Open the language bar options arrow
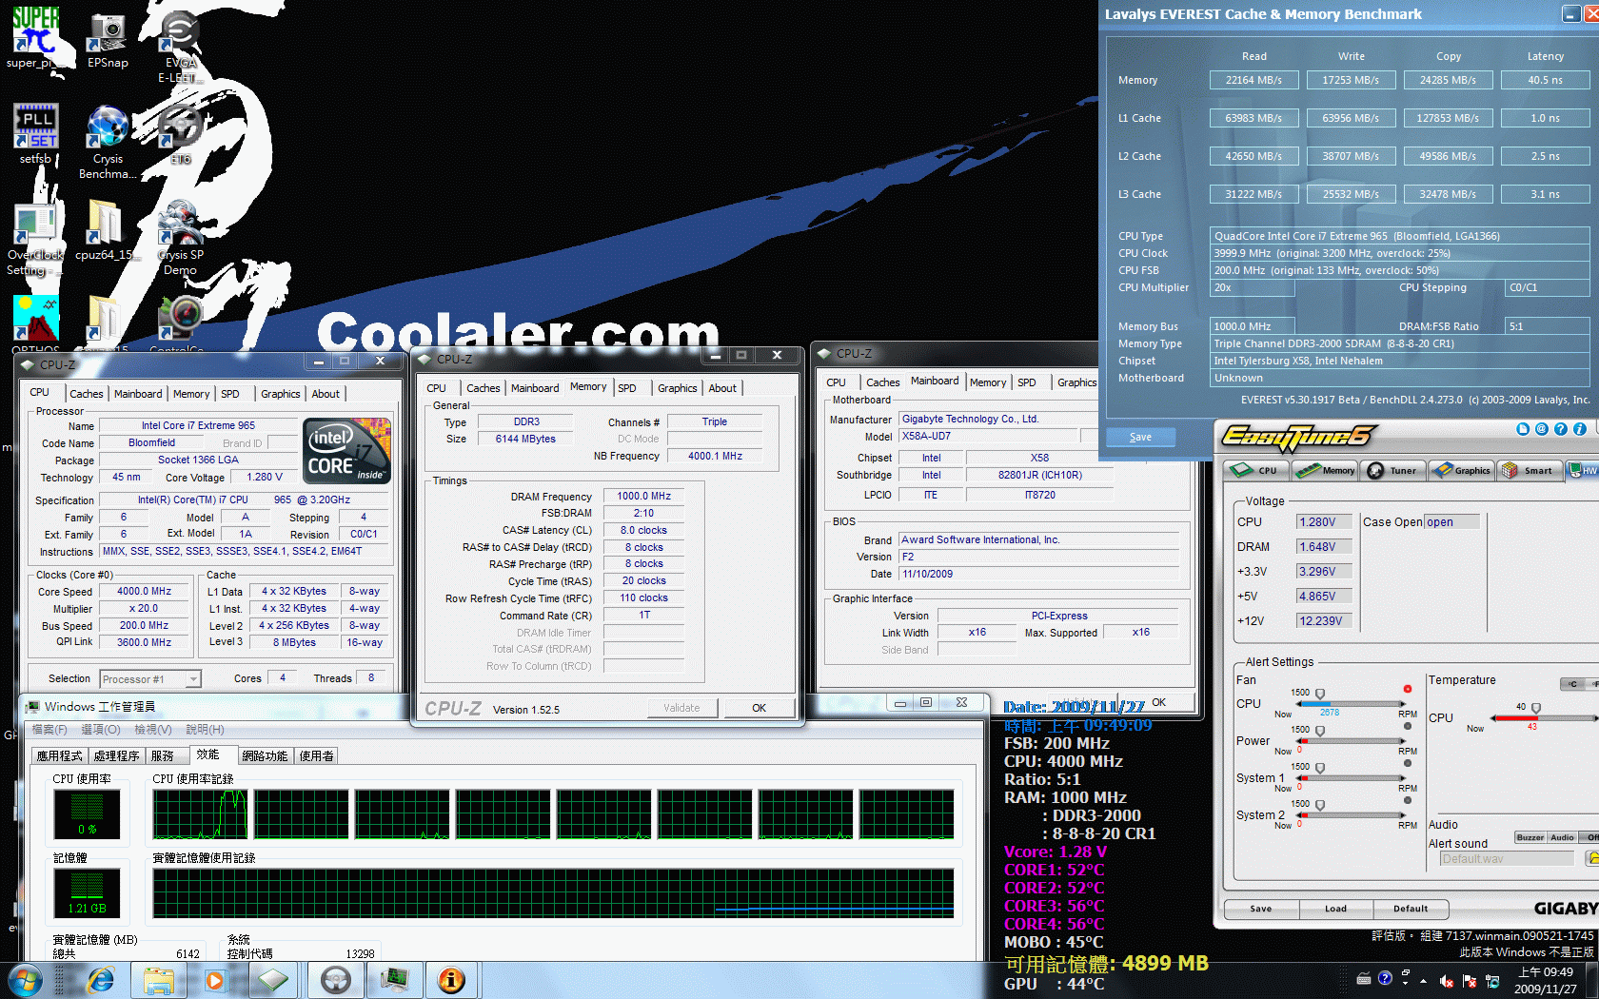Screen dimensions: 1599x999 click(1405, 981)
